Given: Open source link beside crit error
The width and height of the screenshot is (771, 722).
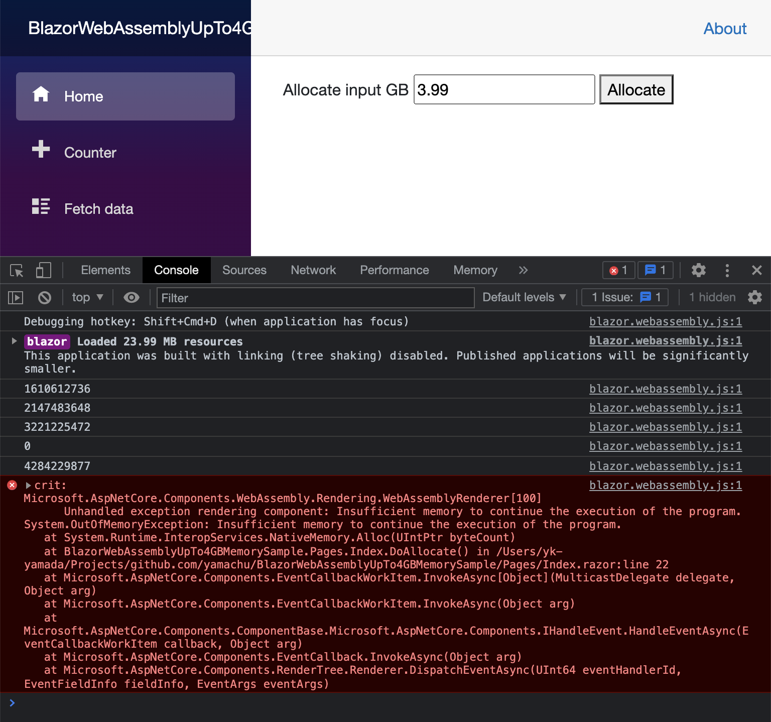Looking at the screenshot, I should [x=665, y=485].
